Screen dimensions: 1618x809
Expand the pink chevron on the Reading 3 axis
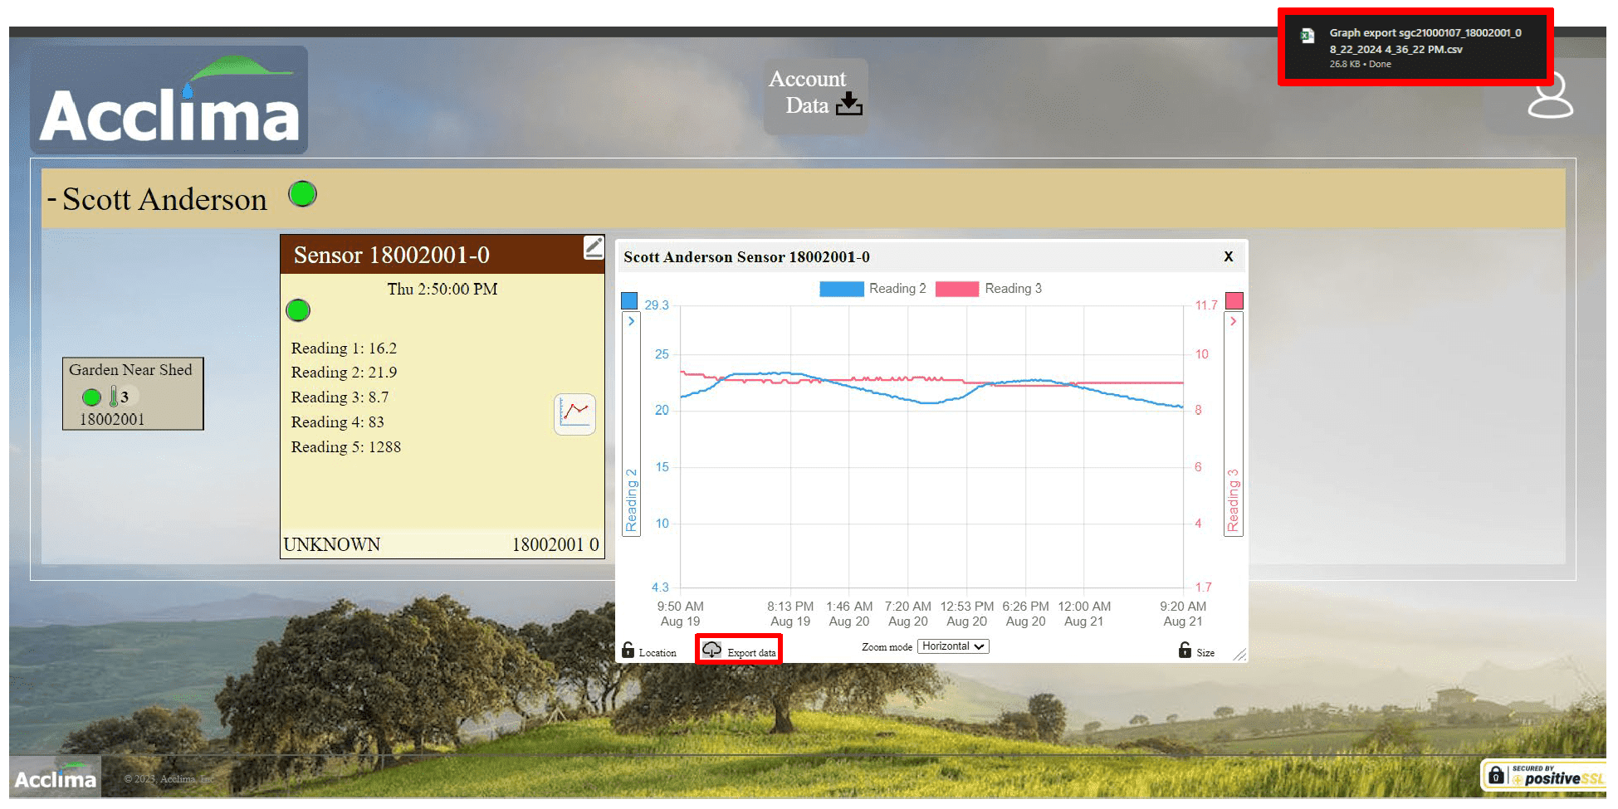click(1233, 321)
